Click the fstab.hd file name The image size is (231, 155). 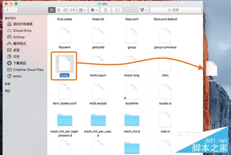click(x=98, y=19)
